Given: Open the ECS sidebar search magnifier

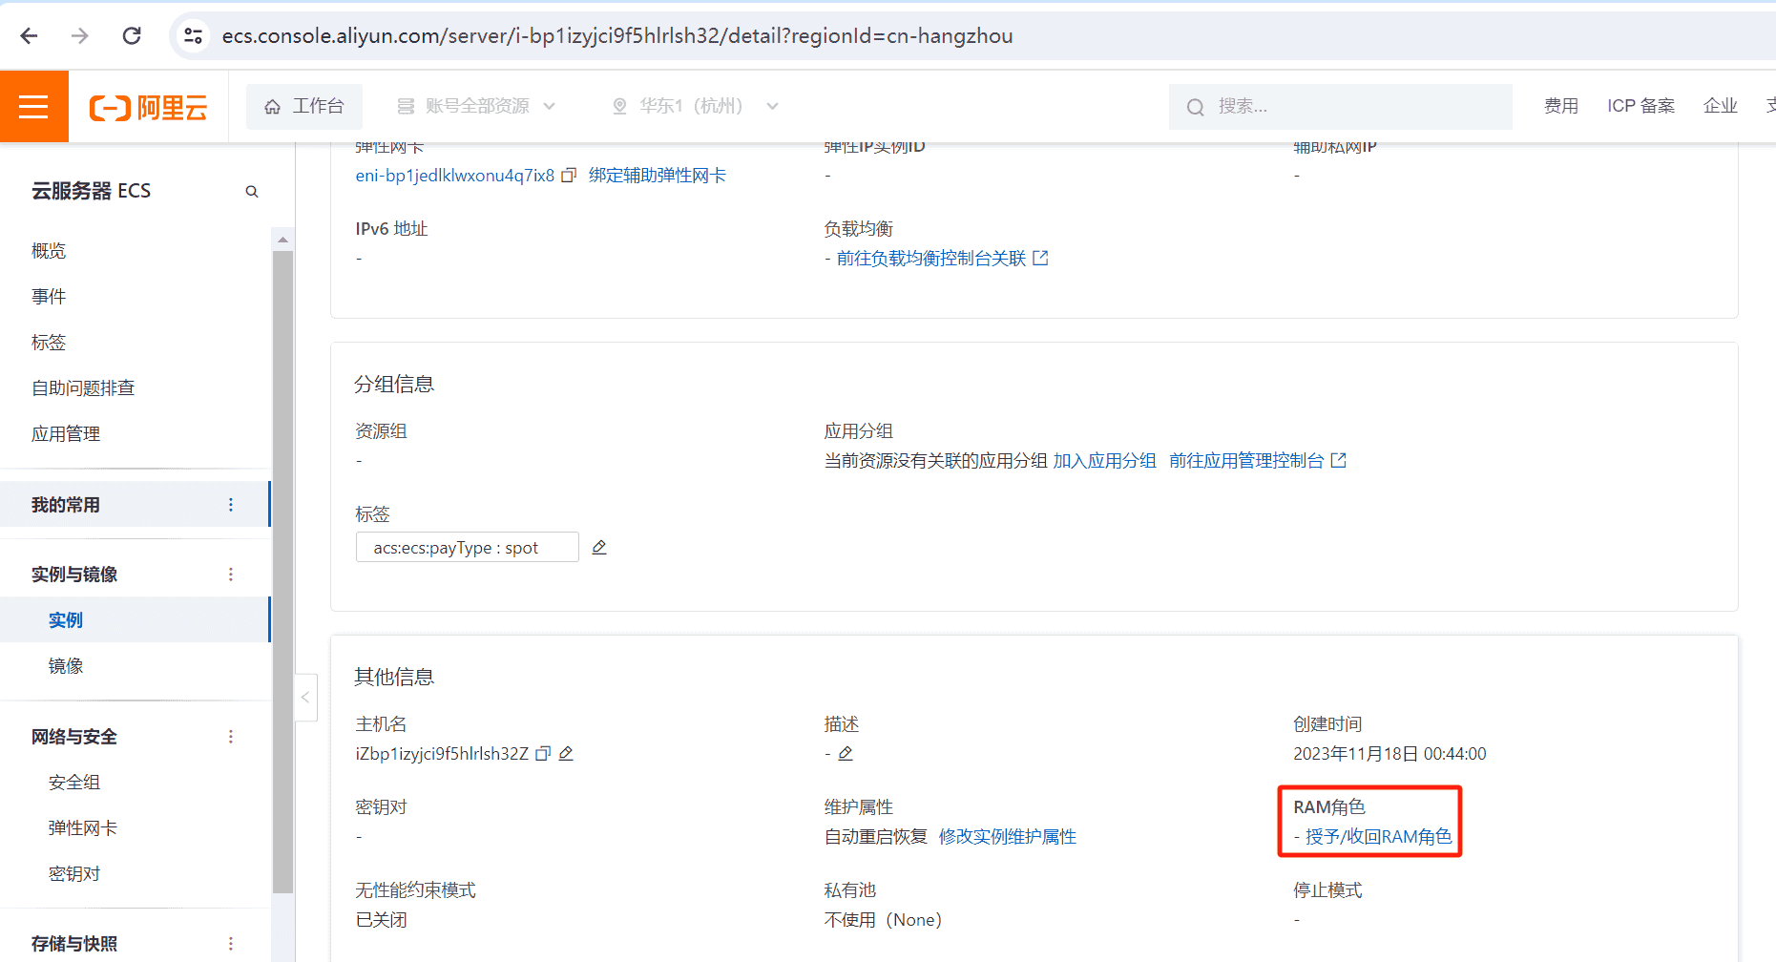Looking at the screenshot, I should coord(251,191).
